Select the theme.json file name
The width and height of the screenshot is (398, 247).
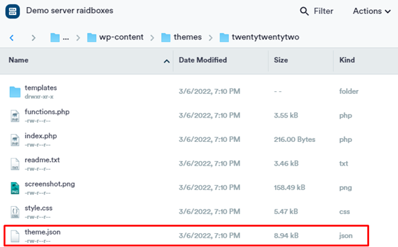tap(43, 232)
